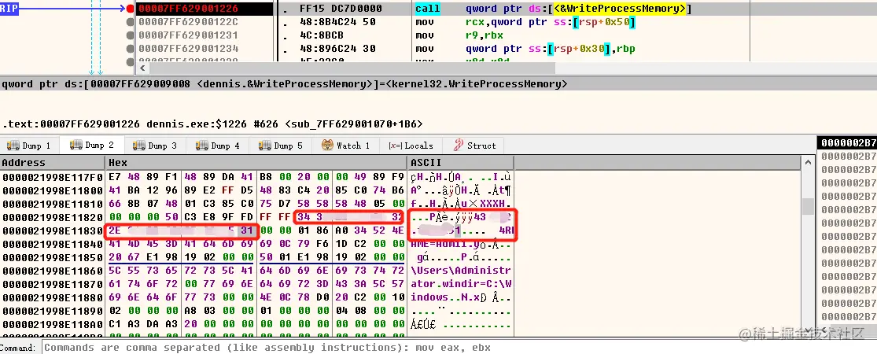Select dump row 0000021998E11860
This screenshot has width=877, height=354.
tap(256, 271)
